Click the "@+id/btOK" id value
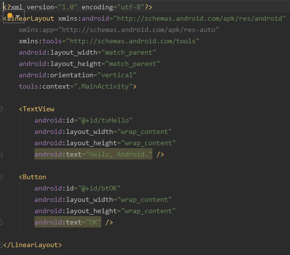This screenshot has height=255, width=290. click(99, 189)
